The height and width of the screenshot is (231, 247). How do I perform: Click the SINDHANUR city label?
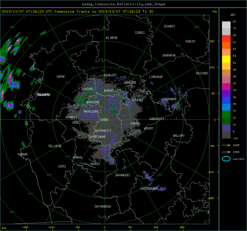tap(169, 99)
